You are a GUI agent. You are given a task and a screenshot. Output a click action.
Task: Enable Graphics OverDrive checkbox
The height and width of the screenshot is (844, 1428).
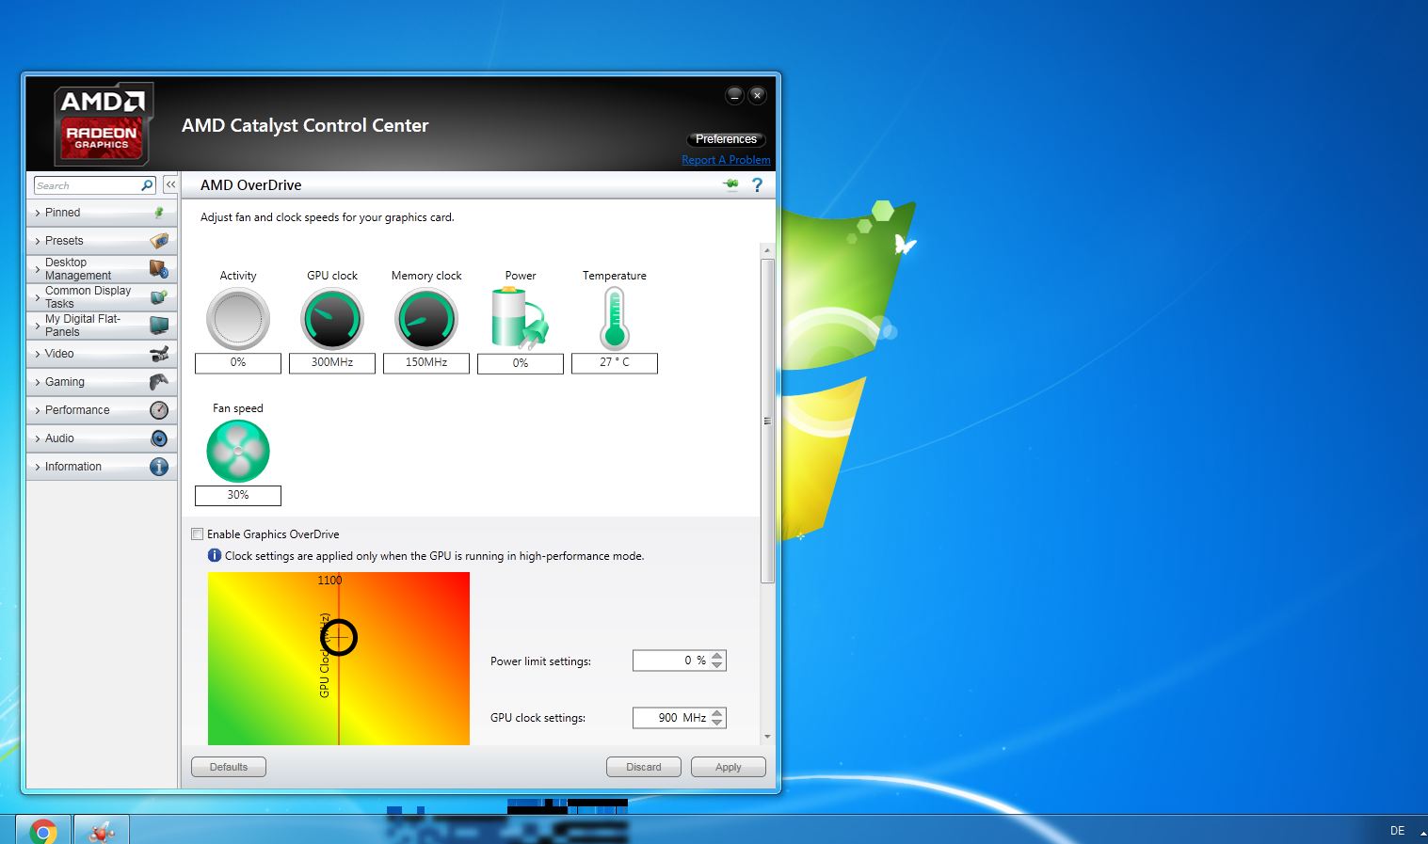coord(198,534)
